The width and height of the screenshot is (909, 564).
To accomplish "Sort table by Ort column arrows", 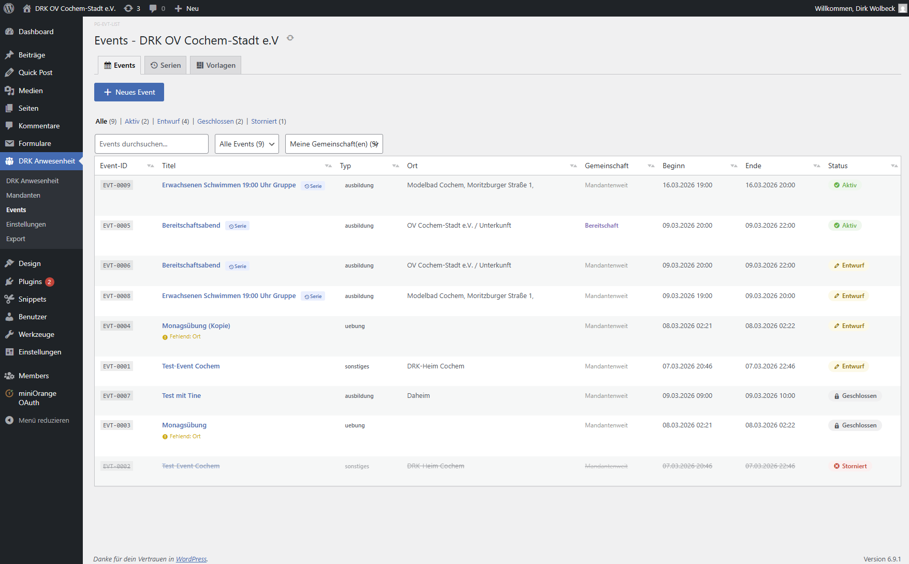I will pyautogui.click(x=574, y=166).
